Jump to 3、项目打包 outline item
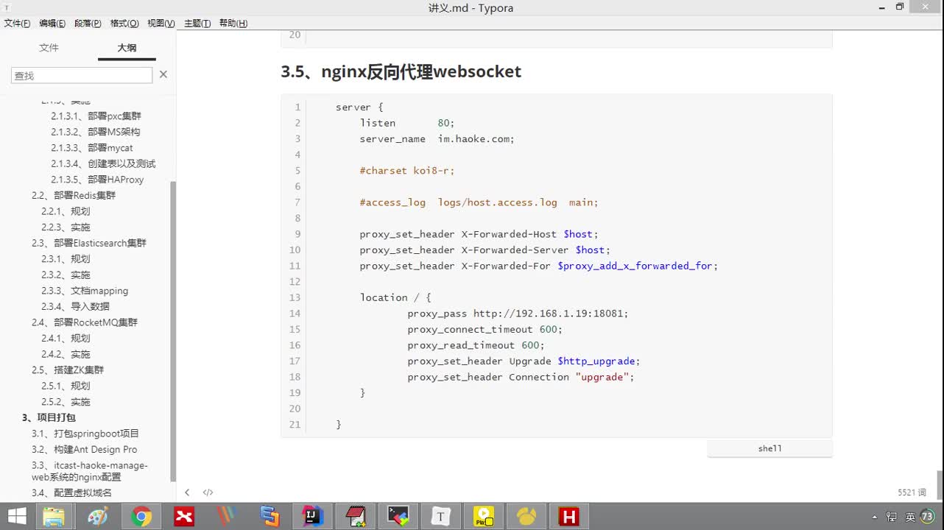Image resolution: width=944 pixels, height=530 pixels. [49, 417]
